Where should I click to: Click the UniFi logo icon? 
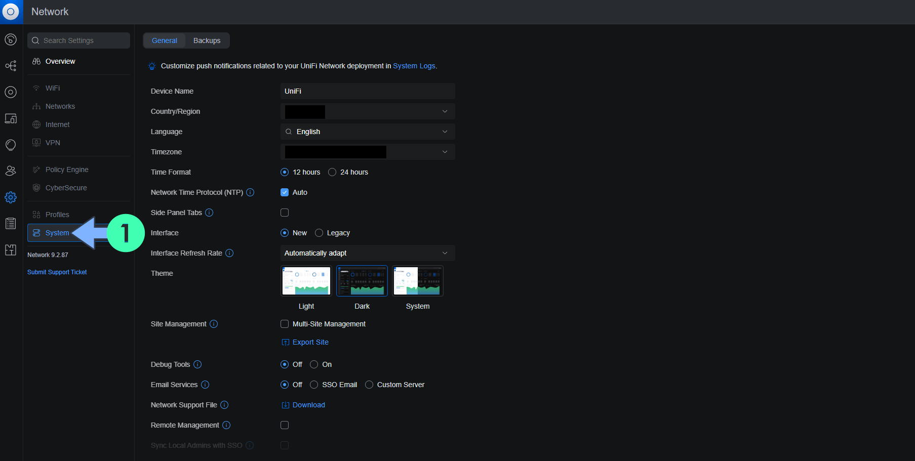coord(11,12)
